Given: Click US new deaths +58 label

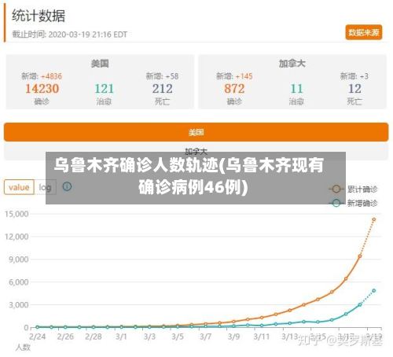Looking at the screenshot, I should pyautogui.click(x=162, y=76).
